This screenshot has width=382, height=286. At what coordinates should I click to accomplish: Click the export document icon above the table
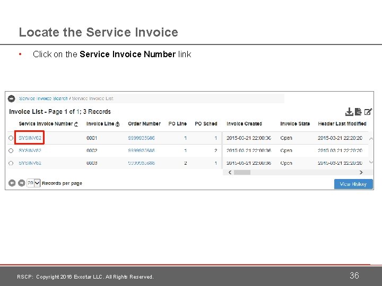(358, 112)
